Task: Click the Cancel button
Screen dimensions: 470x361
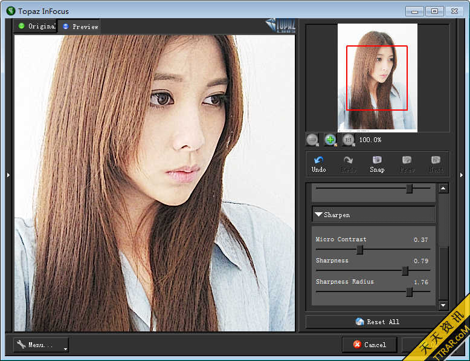Action: point(369,345)
